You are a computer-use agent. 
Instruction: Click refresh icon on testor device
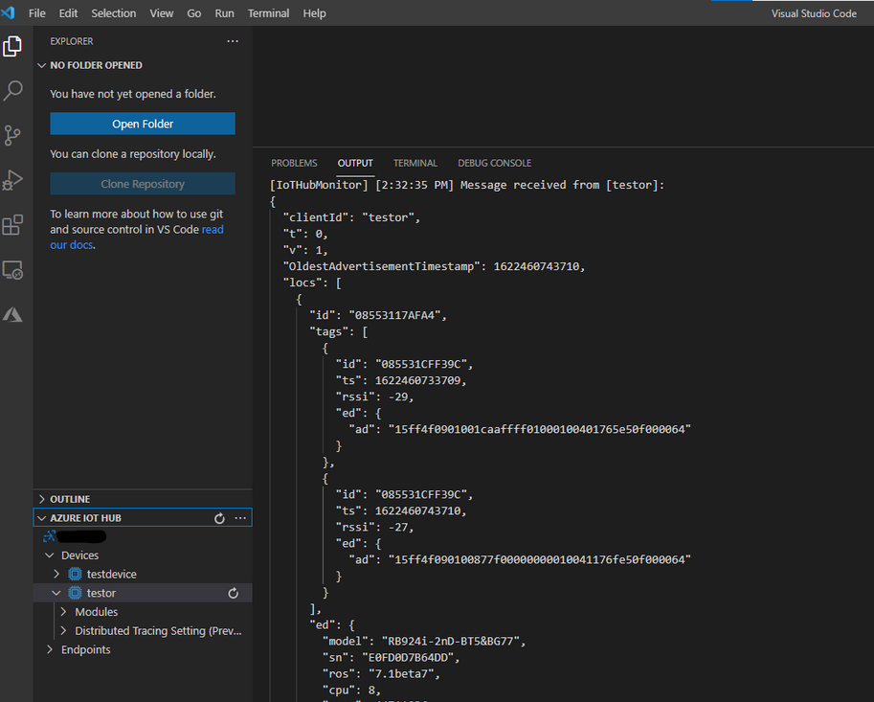(233, 594)
